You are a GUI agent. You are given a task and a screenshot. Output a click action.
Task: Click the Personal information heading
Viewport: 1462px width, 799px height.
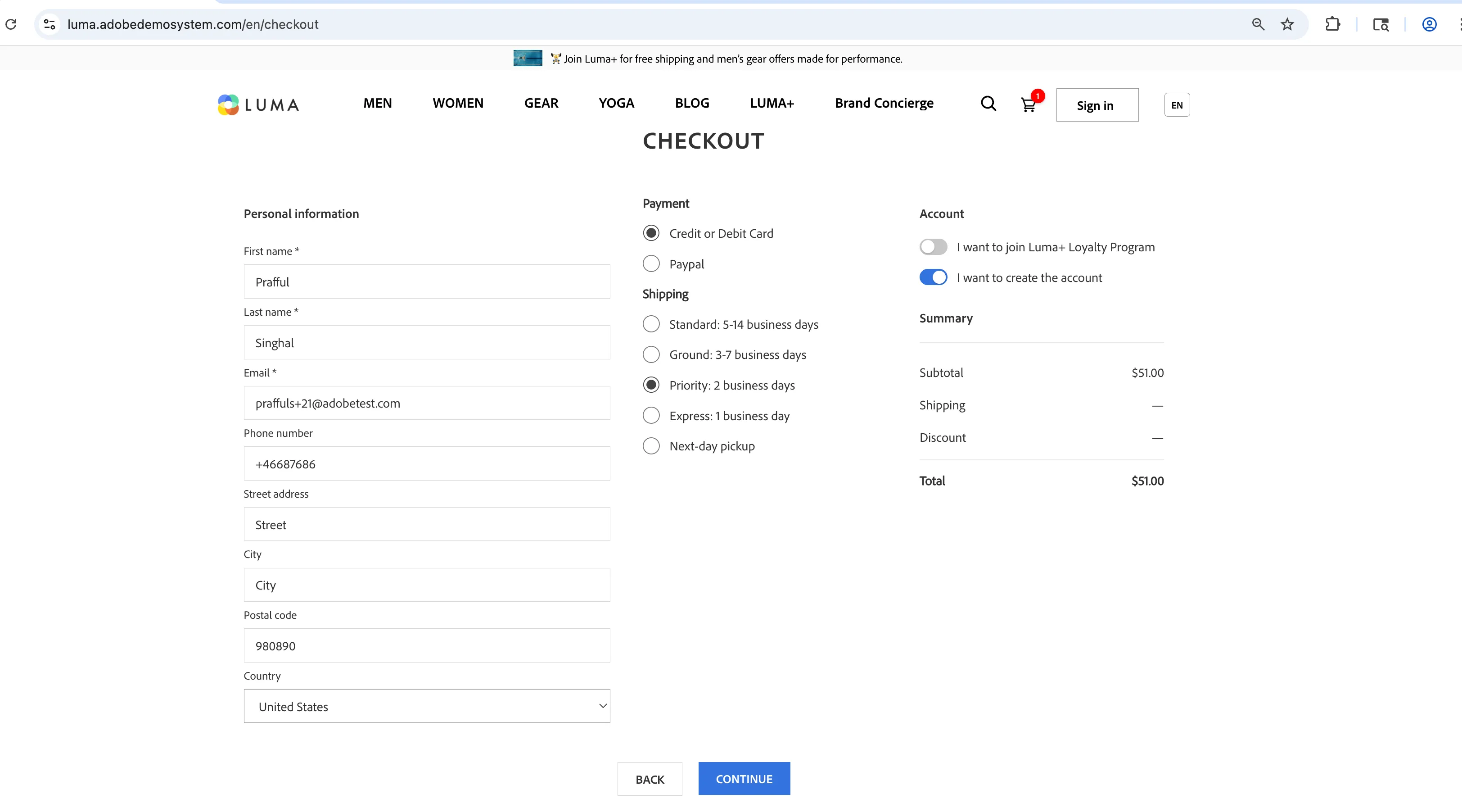pyautogui.click(x=302, y=213)
